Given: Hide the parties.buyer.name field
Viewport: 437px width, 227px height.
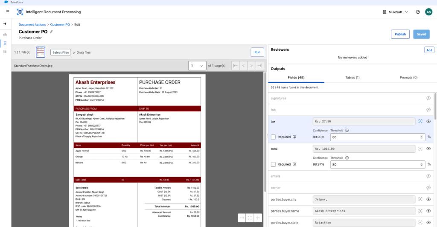Looking at the screenshot, I should (x=428, y=211).
